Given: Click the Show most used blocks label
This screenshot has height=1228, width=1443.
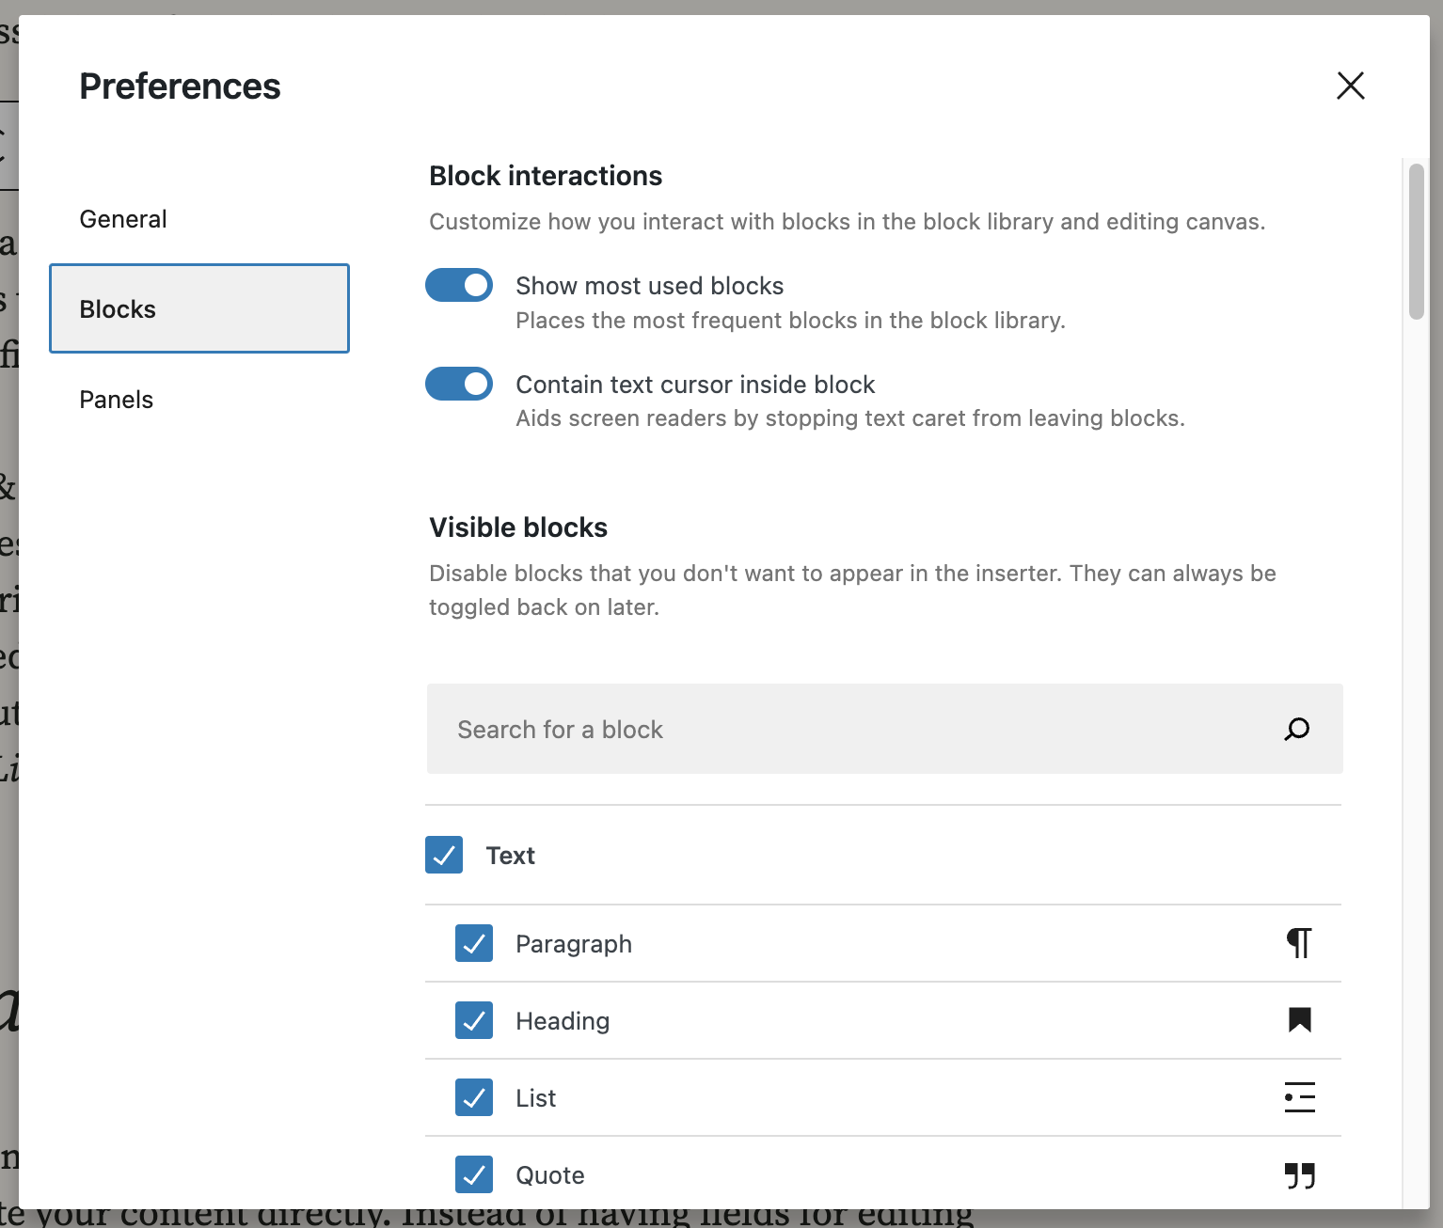Looking at the screenshot, I should (649, 286).
